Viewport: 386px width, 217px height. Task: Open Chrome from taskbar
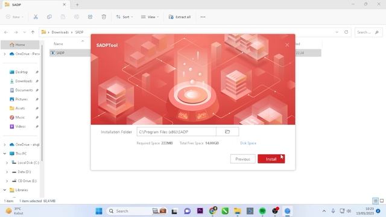pos(213,211)
